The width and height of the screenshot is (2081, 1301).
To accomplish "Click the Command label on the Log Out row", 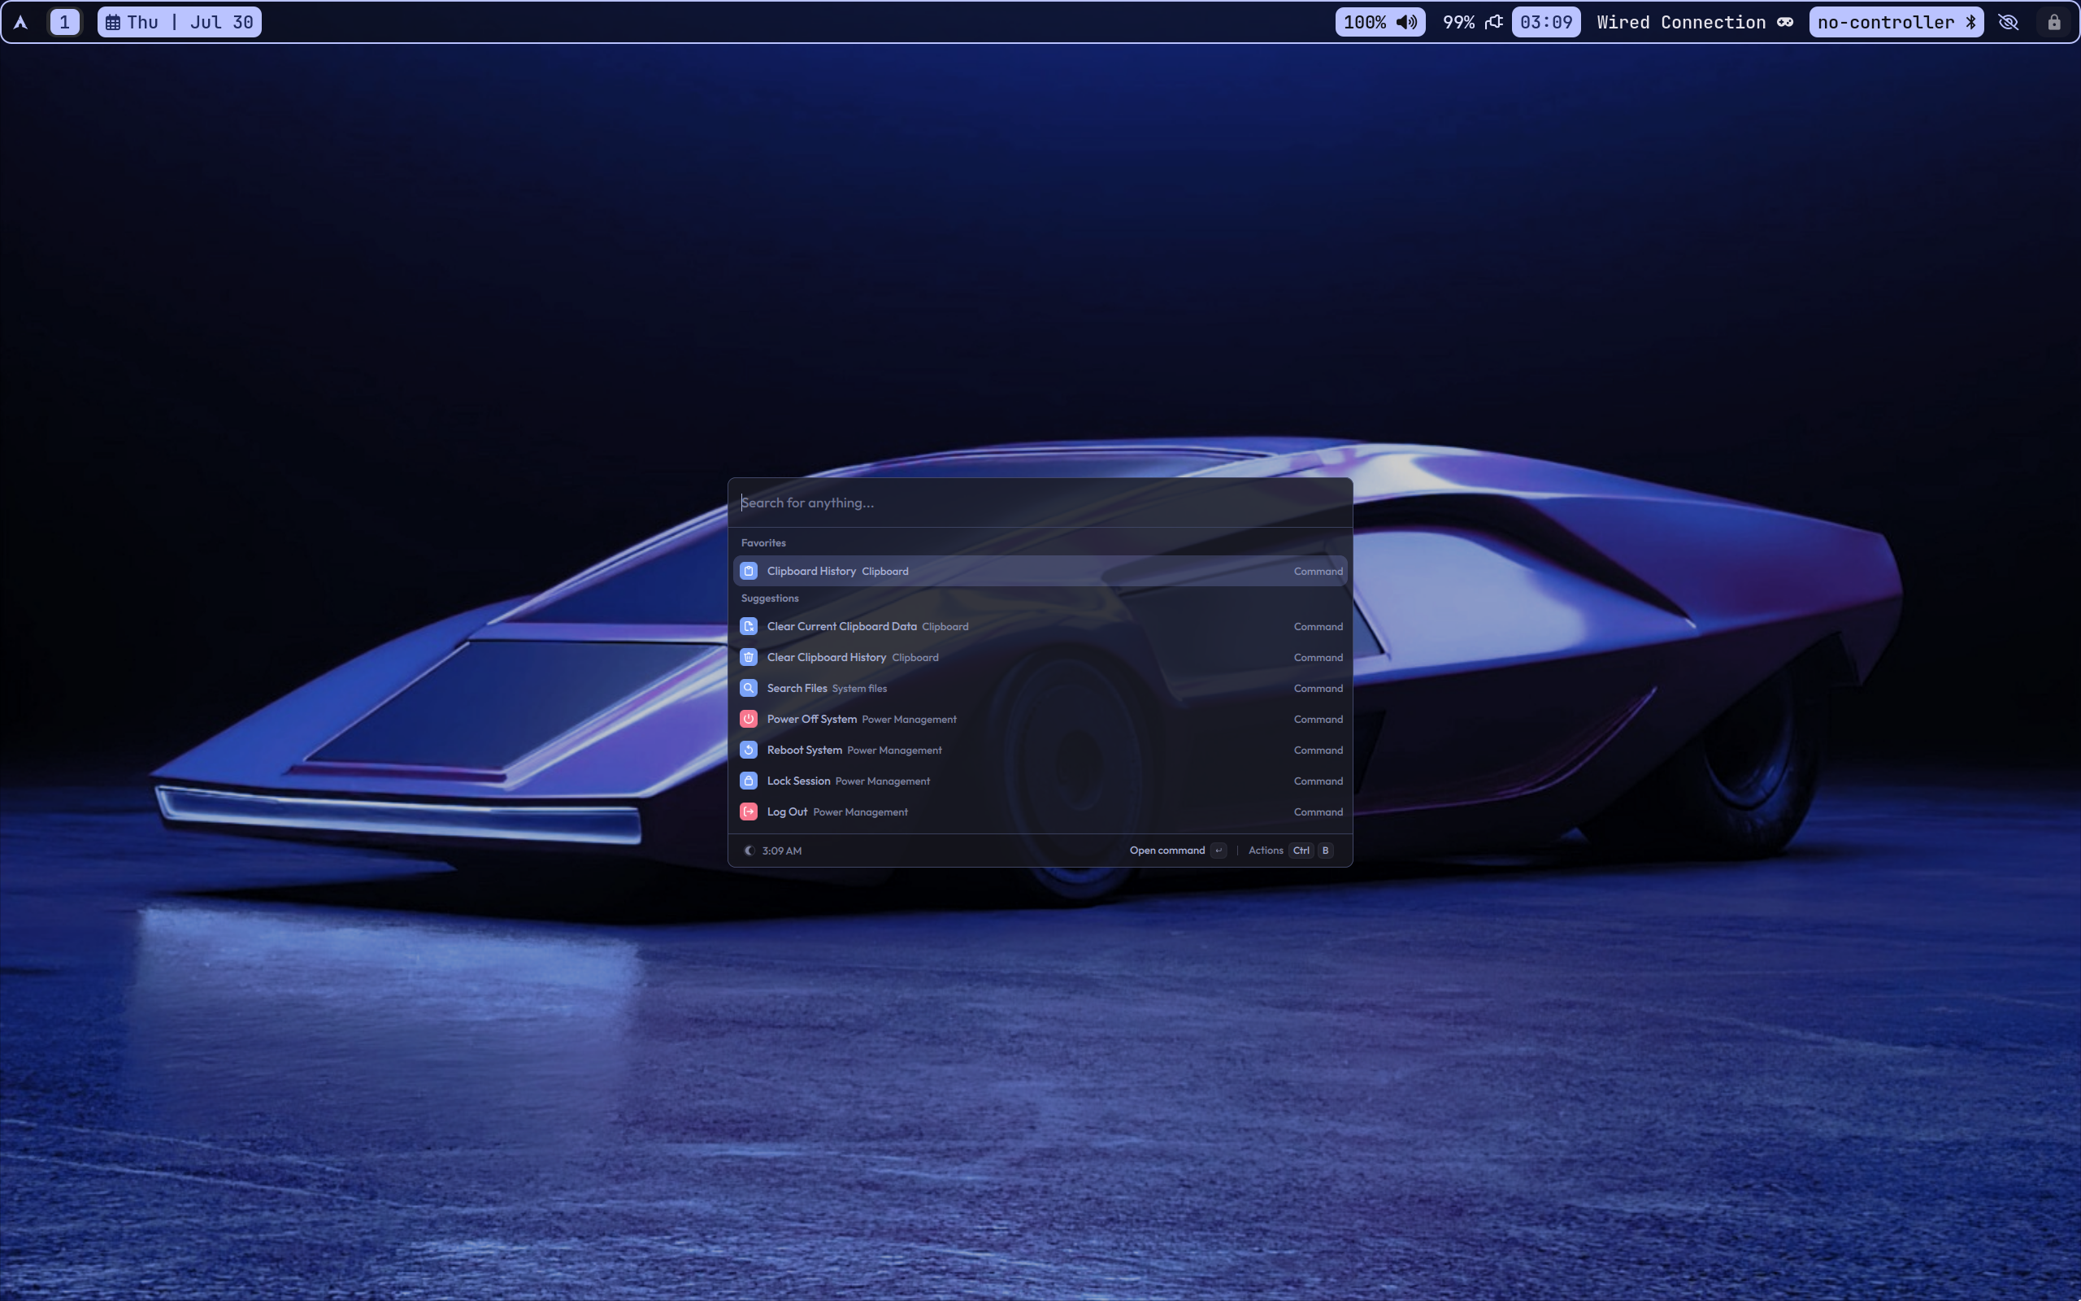I will [x=1318, y=812].
